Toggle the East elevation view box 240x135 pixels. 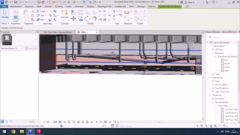[222, 60]
